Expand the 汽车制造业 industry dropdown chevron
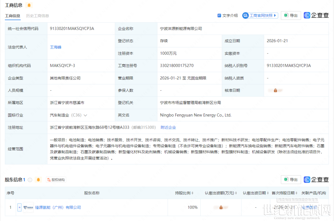 coord(85,115)
